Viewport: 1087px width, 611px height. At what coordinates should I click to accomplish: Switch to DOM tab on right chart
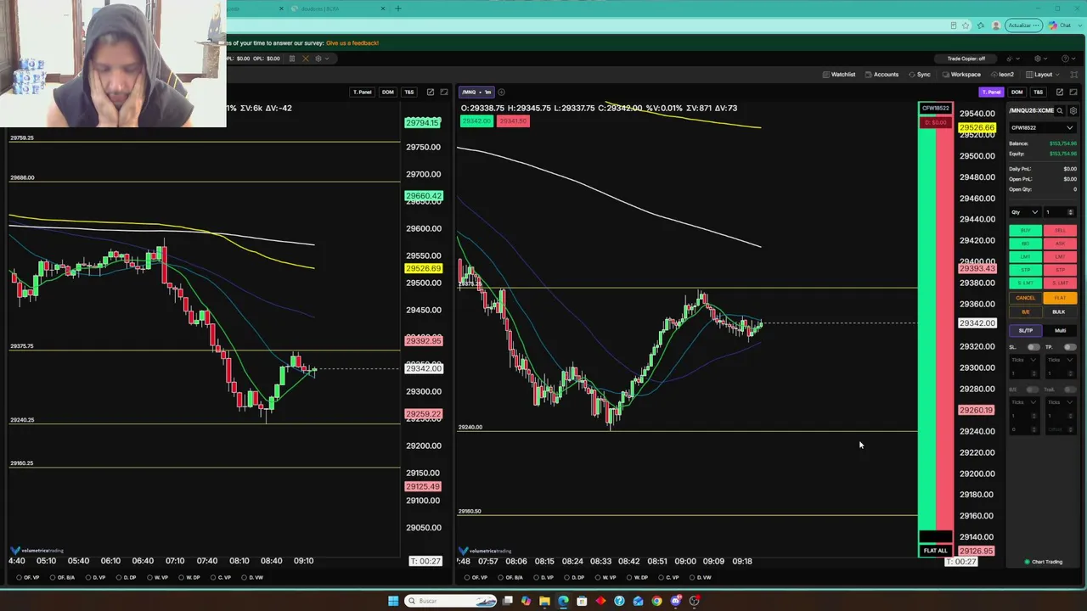(x=1017, y=92)
